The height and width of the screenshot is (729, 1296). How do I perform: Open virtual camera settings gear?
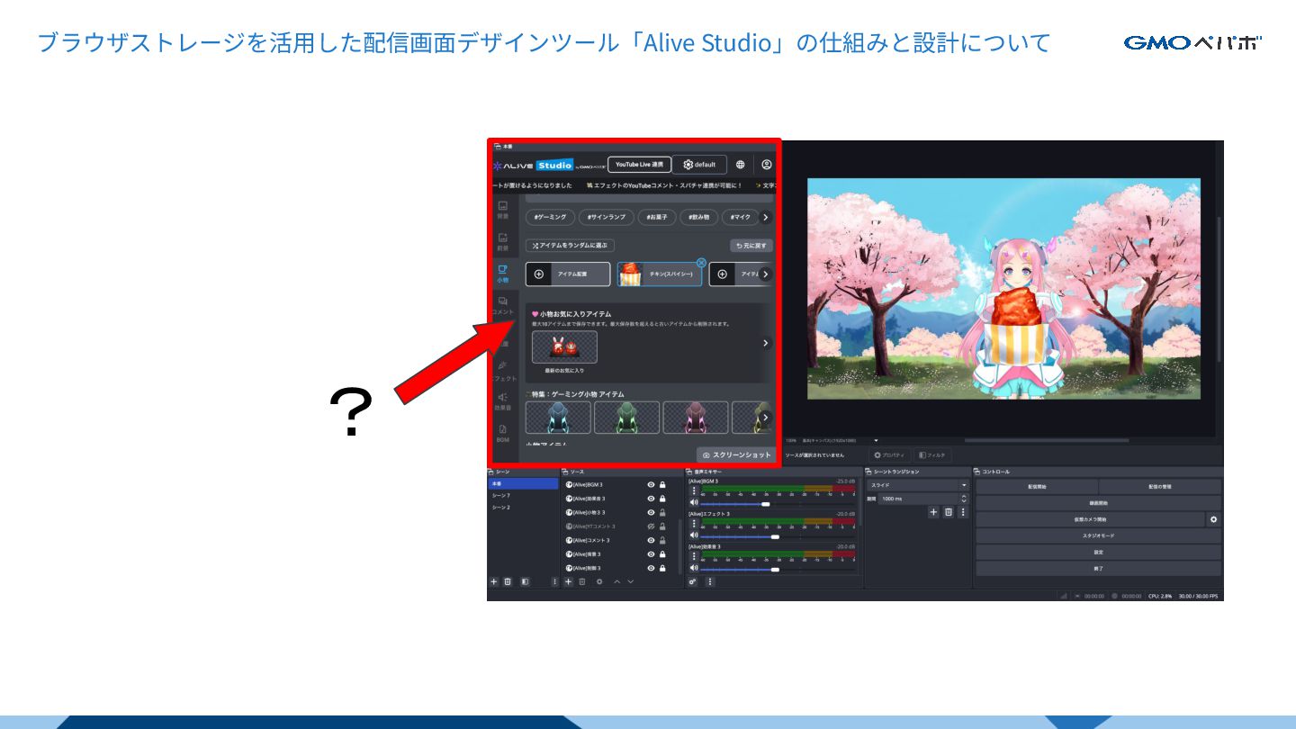1213,519
